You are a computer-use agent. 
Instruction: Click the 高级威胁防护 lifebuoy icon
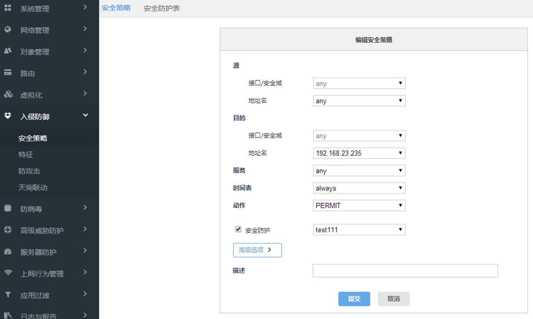(8, 230)
